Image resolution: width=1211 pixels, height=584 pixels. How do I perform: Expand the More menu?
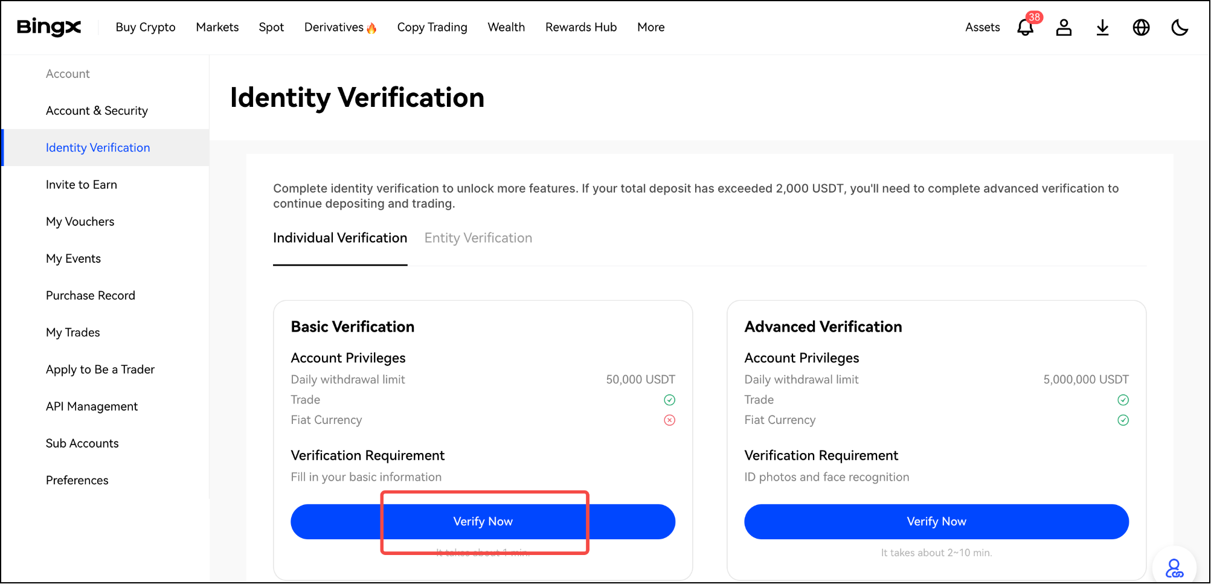[x=650, y=27]
